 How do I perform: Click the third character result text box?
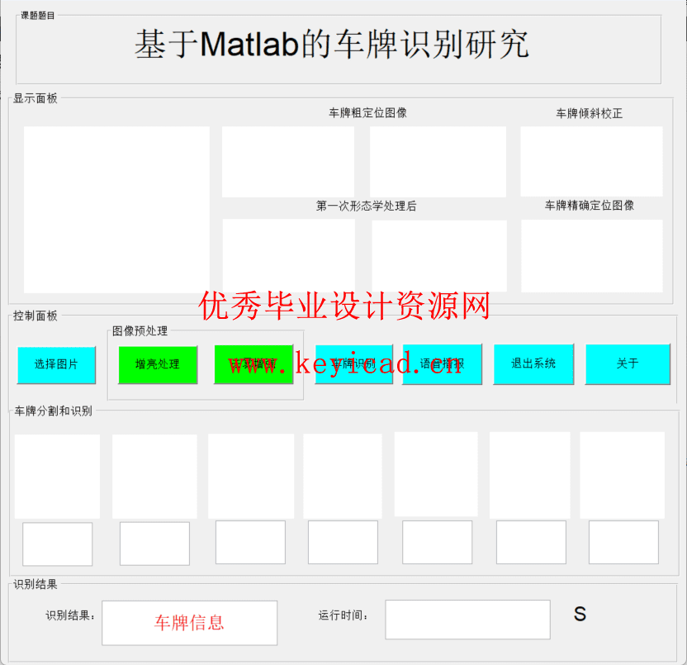click(x=251, y=542)
